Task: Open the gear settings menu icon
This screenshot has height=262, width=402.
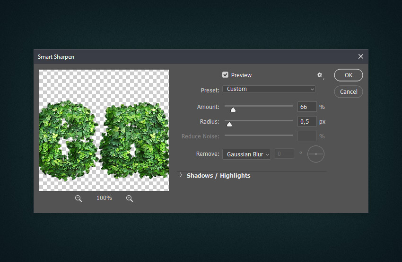Action: coord(320,75)
